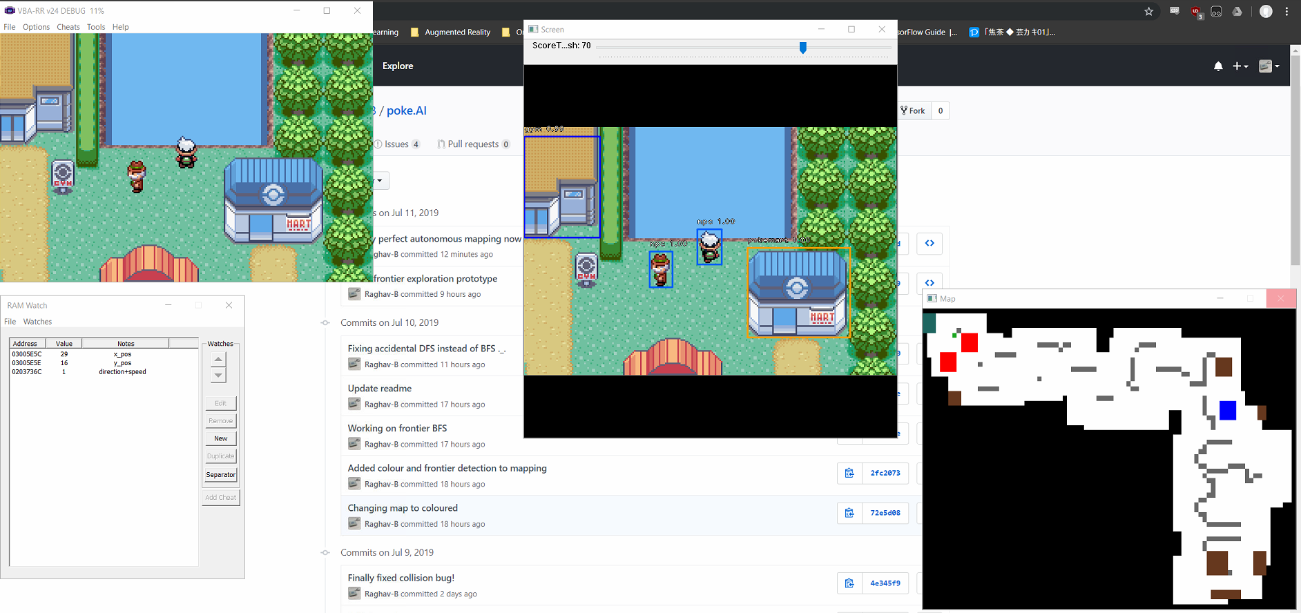1301x613 pixels.
Task: Open Options menu in VBA-RR window
Action: coord(36,27)
